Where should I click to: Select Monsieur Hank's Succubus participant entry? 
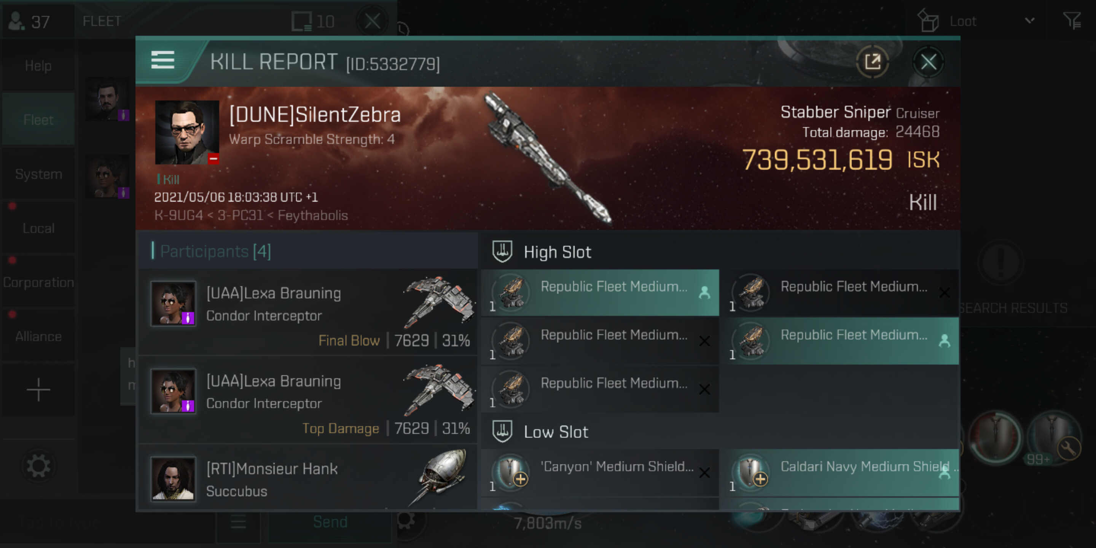[x=307, y=479]
